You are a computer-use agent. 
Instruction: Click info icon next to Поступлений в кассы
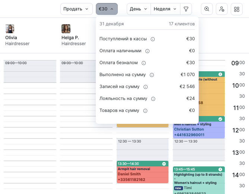pos(153,39)
